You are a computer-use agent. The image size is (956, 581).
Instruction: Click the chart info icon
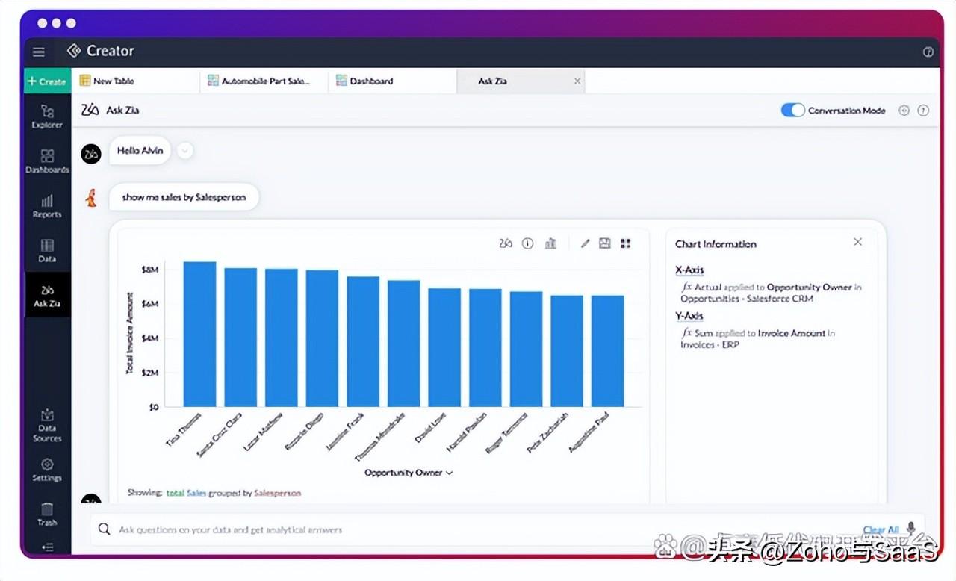[x=527, y=243]
